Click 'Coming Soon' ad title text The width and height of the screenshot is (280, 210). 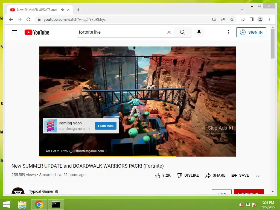point(70,123)
